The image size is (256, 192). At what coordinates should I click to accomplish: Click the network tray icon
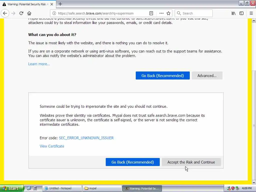[x=228, y=188]
